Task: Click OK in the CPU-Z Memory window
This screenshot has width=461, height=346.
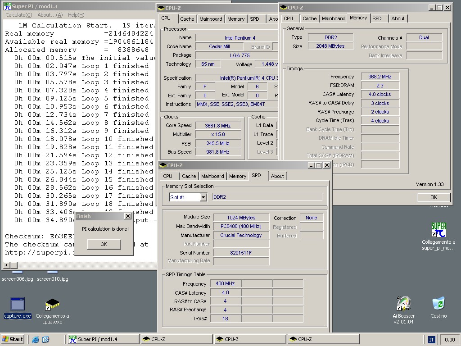Action: click(x=434, y=197)
